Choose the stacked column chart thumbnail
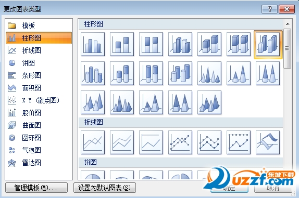 click(122, 44)
